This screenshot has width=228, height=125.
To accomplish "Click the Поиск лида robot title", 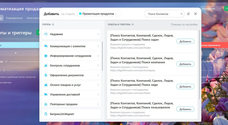I will coord(142,83).
